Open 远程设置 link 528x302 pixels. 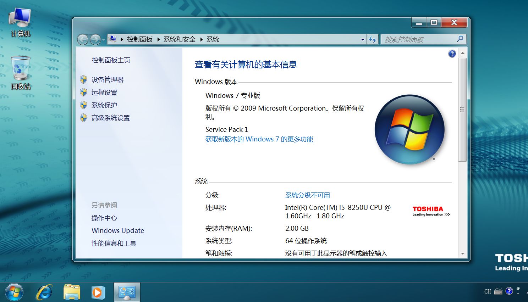point(104,93)
